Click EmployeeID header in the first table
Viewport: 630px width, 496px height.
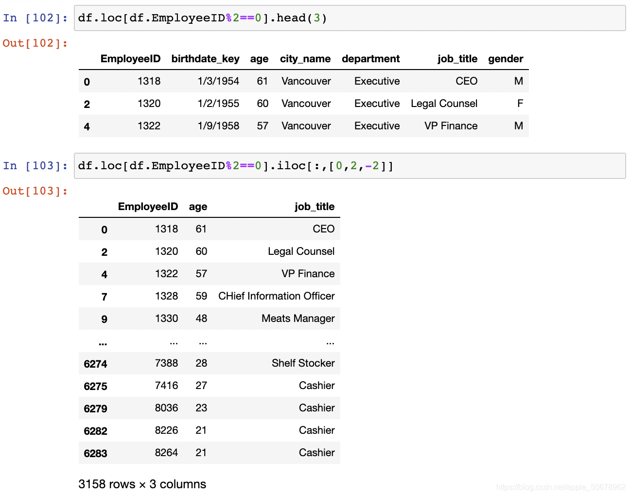tap(130, 59)
